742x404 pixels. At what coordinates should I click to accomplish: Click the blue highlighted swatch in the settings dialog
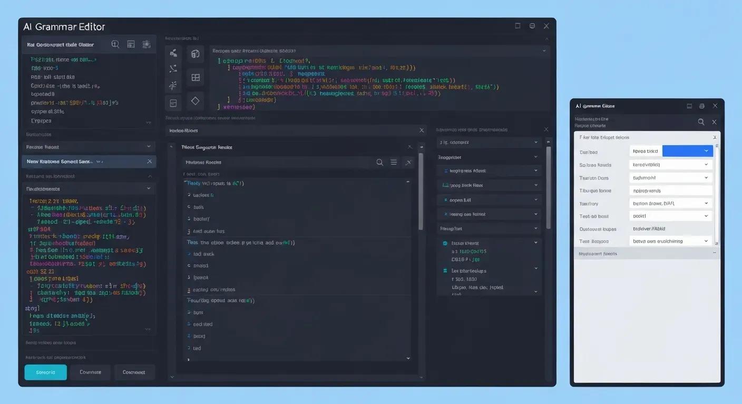point(688,151)
